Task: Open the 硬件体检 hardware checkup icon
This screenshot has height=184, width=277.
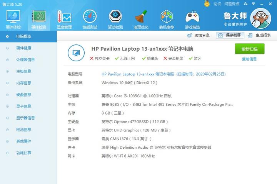Action: pos(13,20)
